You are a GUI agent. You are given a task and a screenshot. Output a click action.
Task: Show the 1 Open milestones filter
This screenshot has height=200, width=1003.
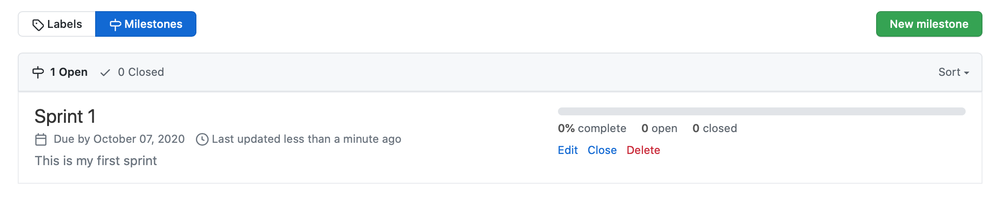(x=60, y=72)
